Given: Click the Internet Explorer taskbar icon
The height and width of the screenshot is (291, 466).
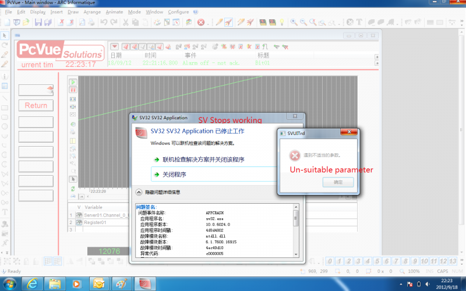Looking at the screenshot, I should click(32, 284).
